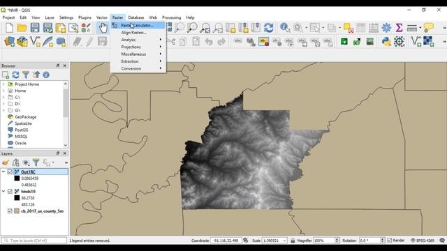Select PostGIS in Browser tree
447x251 pixels.
click(x=22, y=130)
